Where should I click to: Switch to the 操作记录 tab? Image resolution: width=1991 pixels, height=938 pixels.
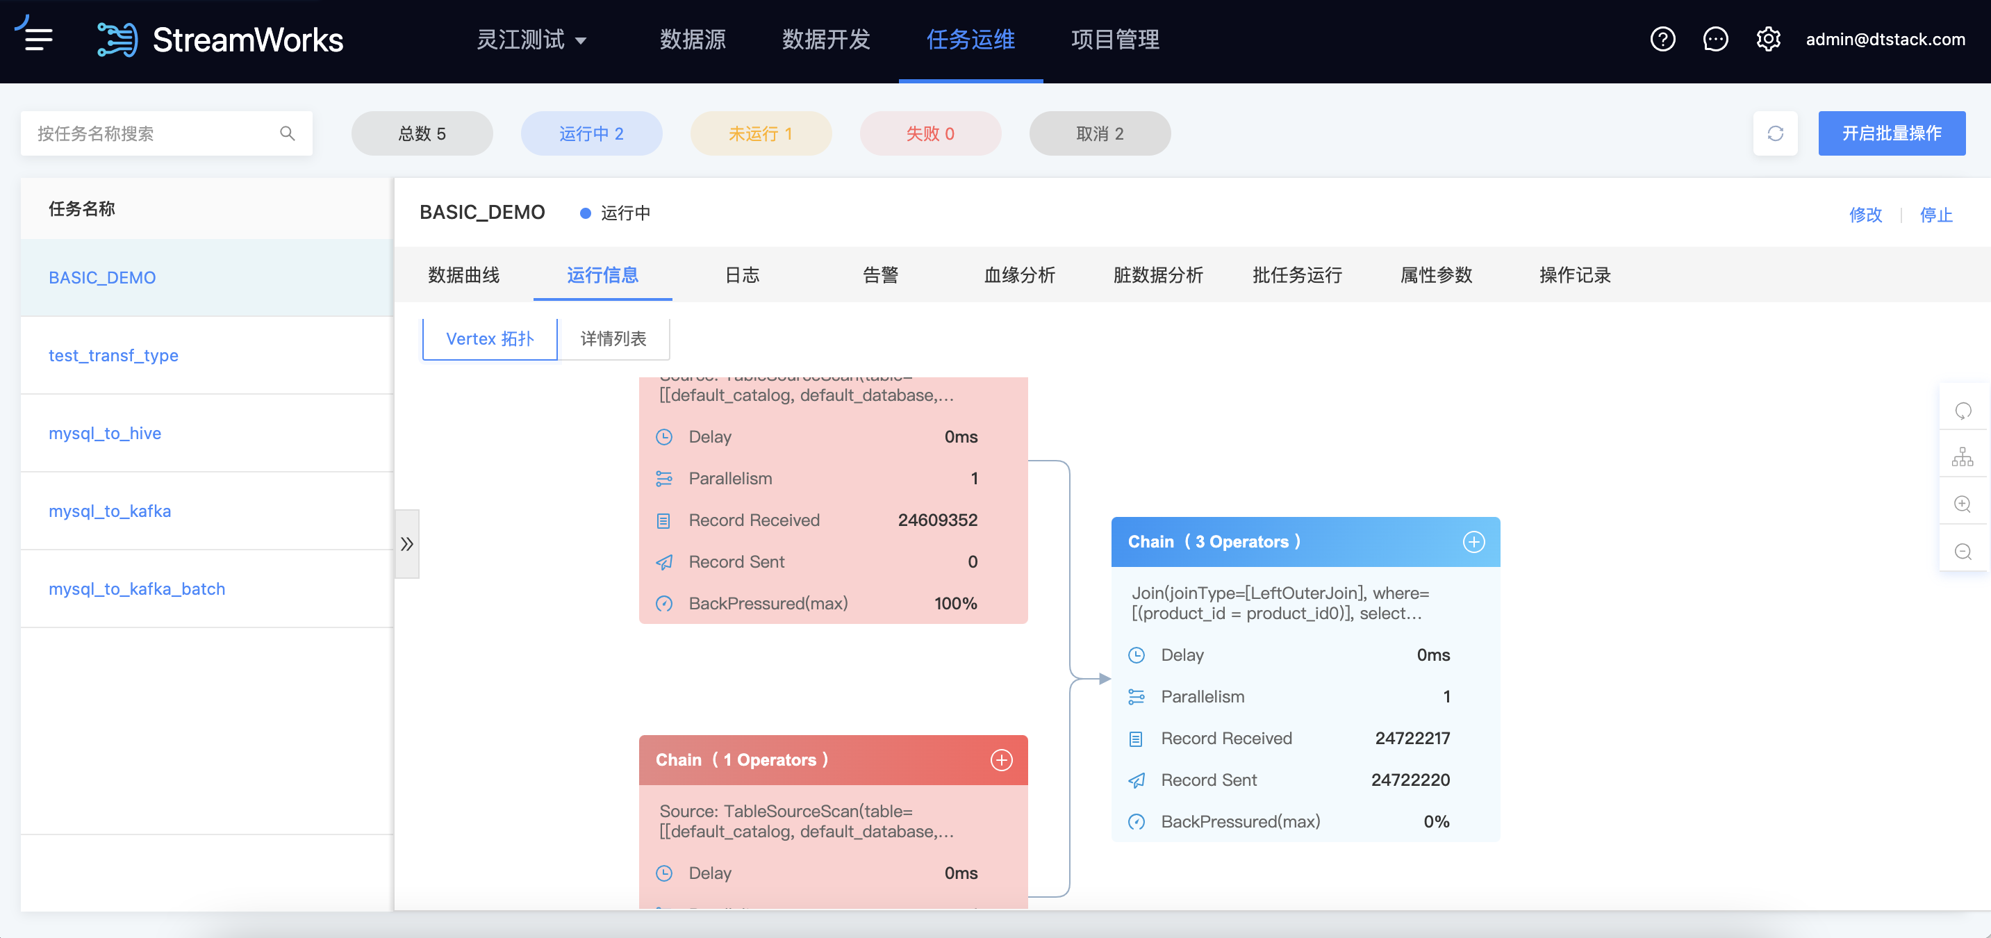[x=1575, y=274]
